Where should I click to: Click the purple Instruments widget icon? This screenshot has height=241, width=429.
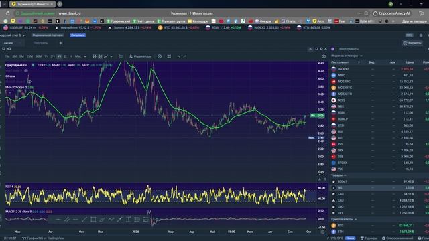click(x=332, y=49)
